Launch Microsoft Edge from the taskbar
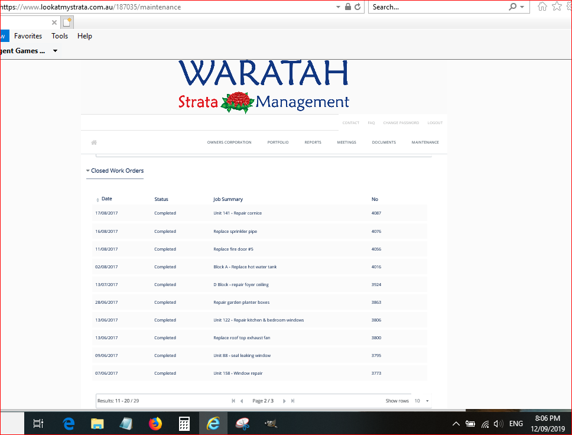The image size is (572, 435). click(69, 423)
